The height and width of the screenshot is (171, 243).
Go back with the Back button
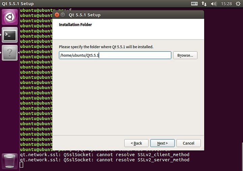coord(136,143)
